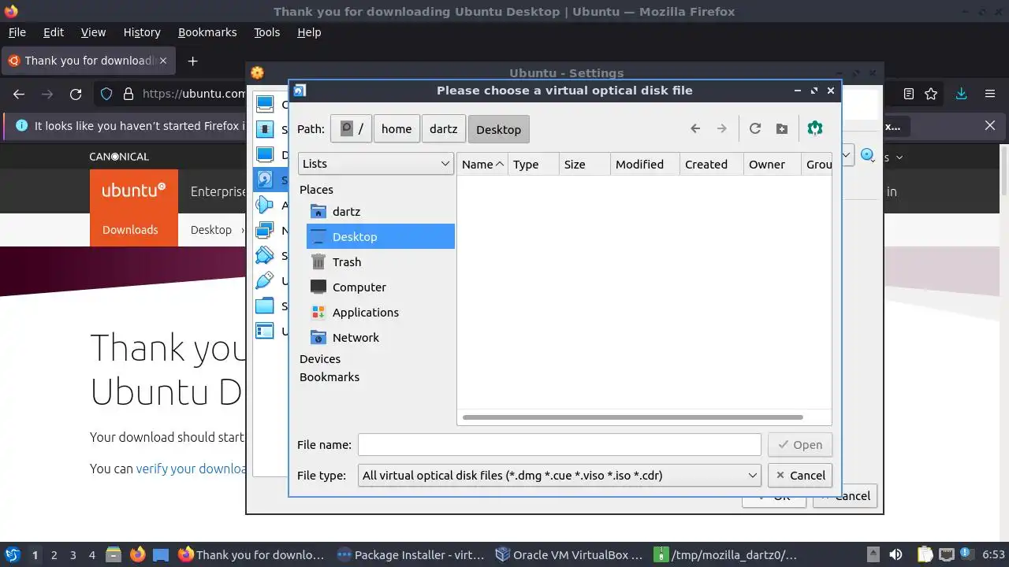Select dartz in the Places list
The height and width of the screenshot is (567, 1009).
coord(381,211)
